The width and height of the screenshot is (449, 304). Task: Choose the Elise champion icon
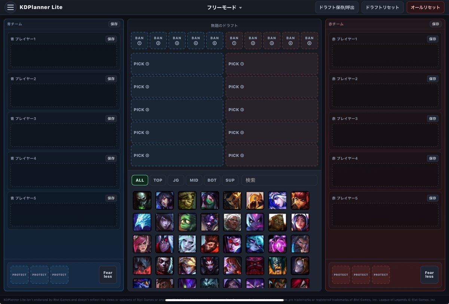[x=210, y=266]
